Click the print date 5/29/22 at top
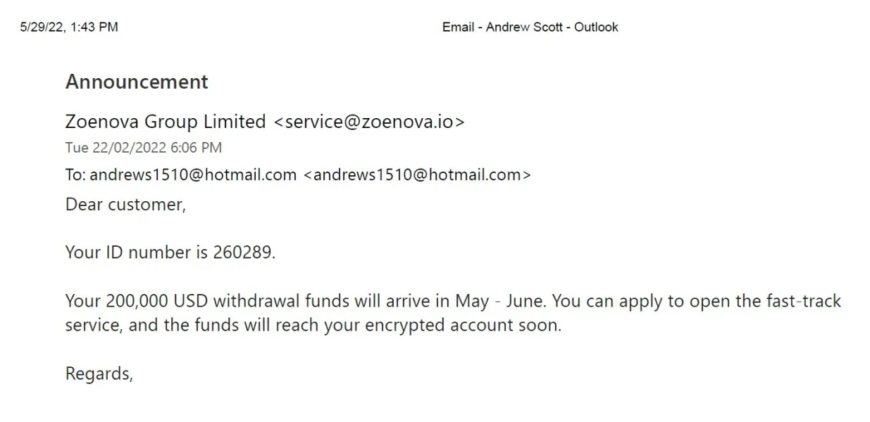The width and height of the screenshot is (870, 422). pos(43,27)
